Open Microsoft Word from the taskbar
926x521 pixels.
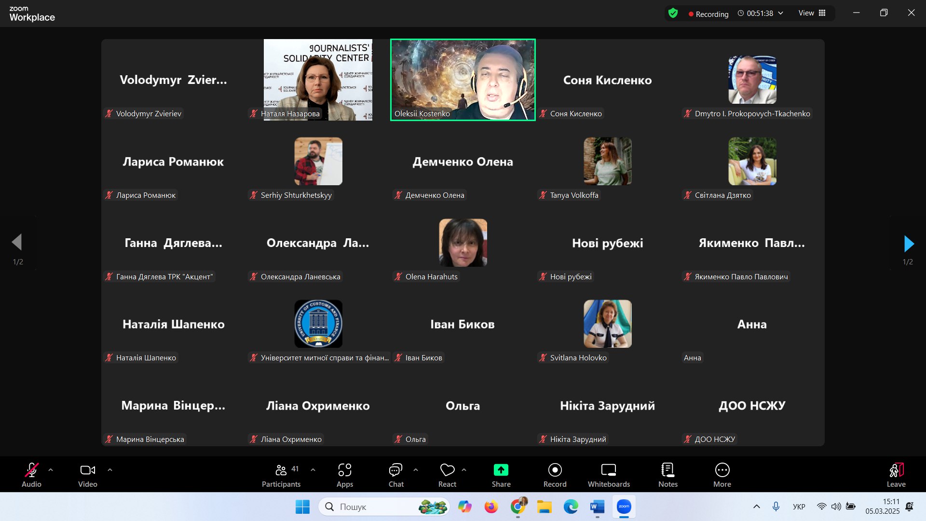coord(597,507)
